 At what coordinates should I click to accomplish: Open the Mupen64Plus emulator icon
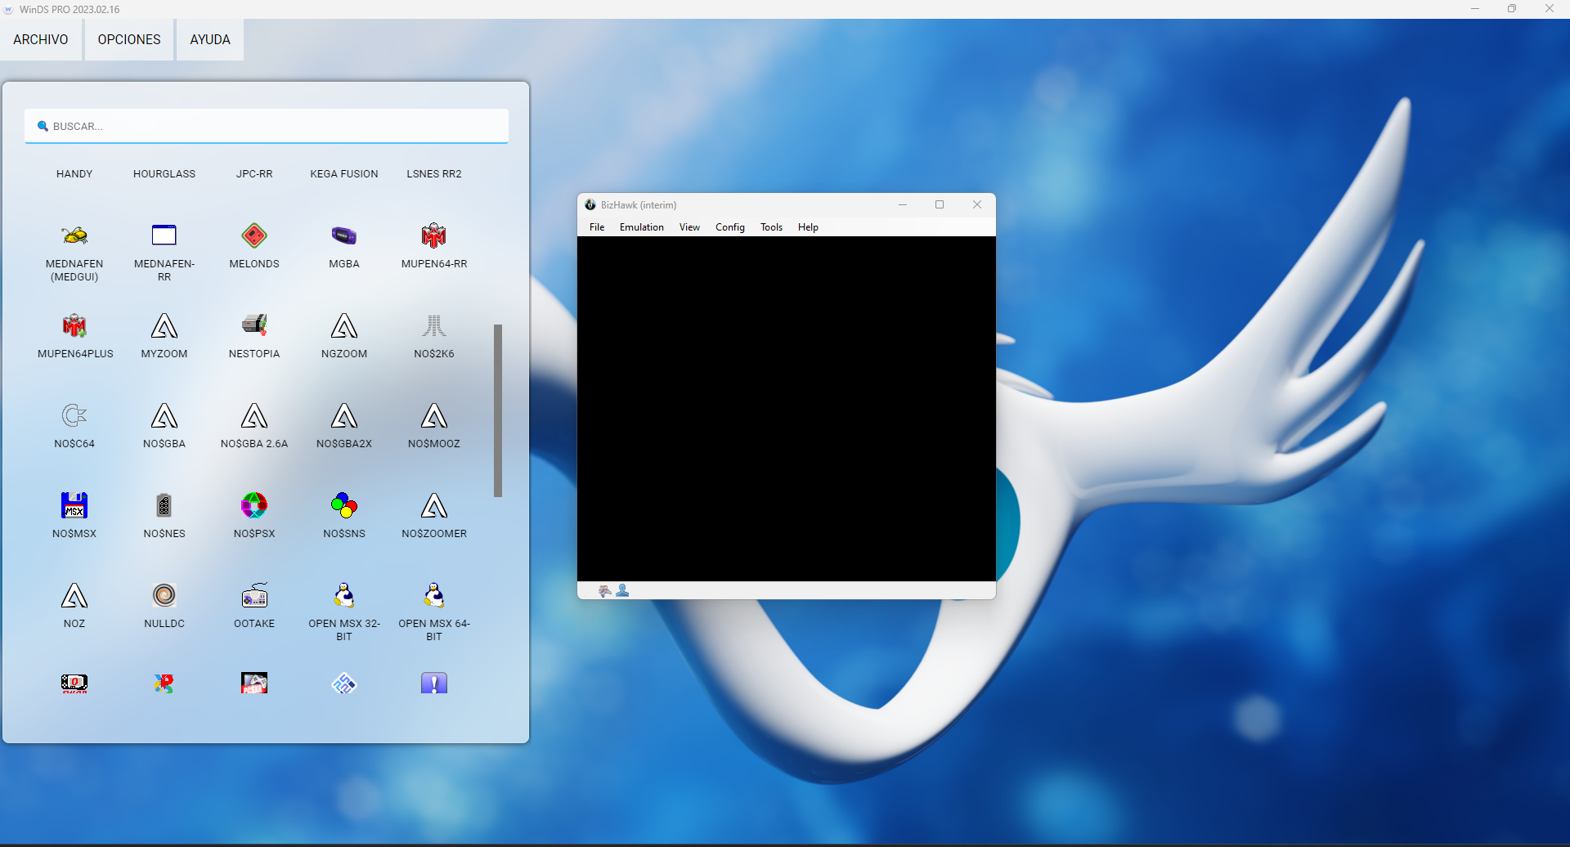[x=74, y=325]
